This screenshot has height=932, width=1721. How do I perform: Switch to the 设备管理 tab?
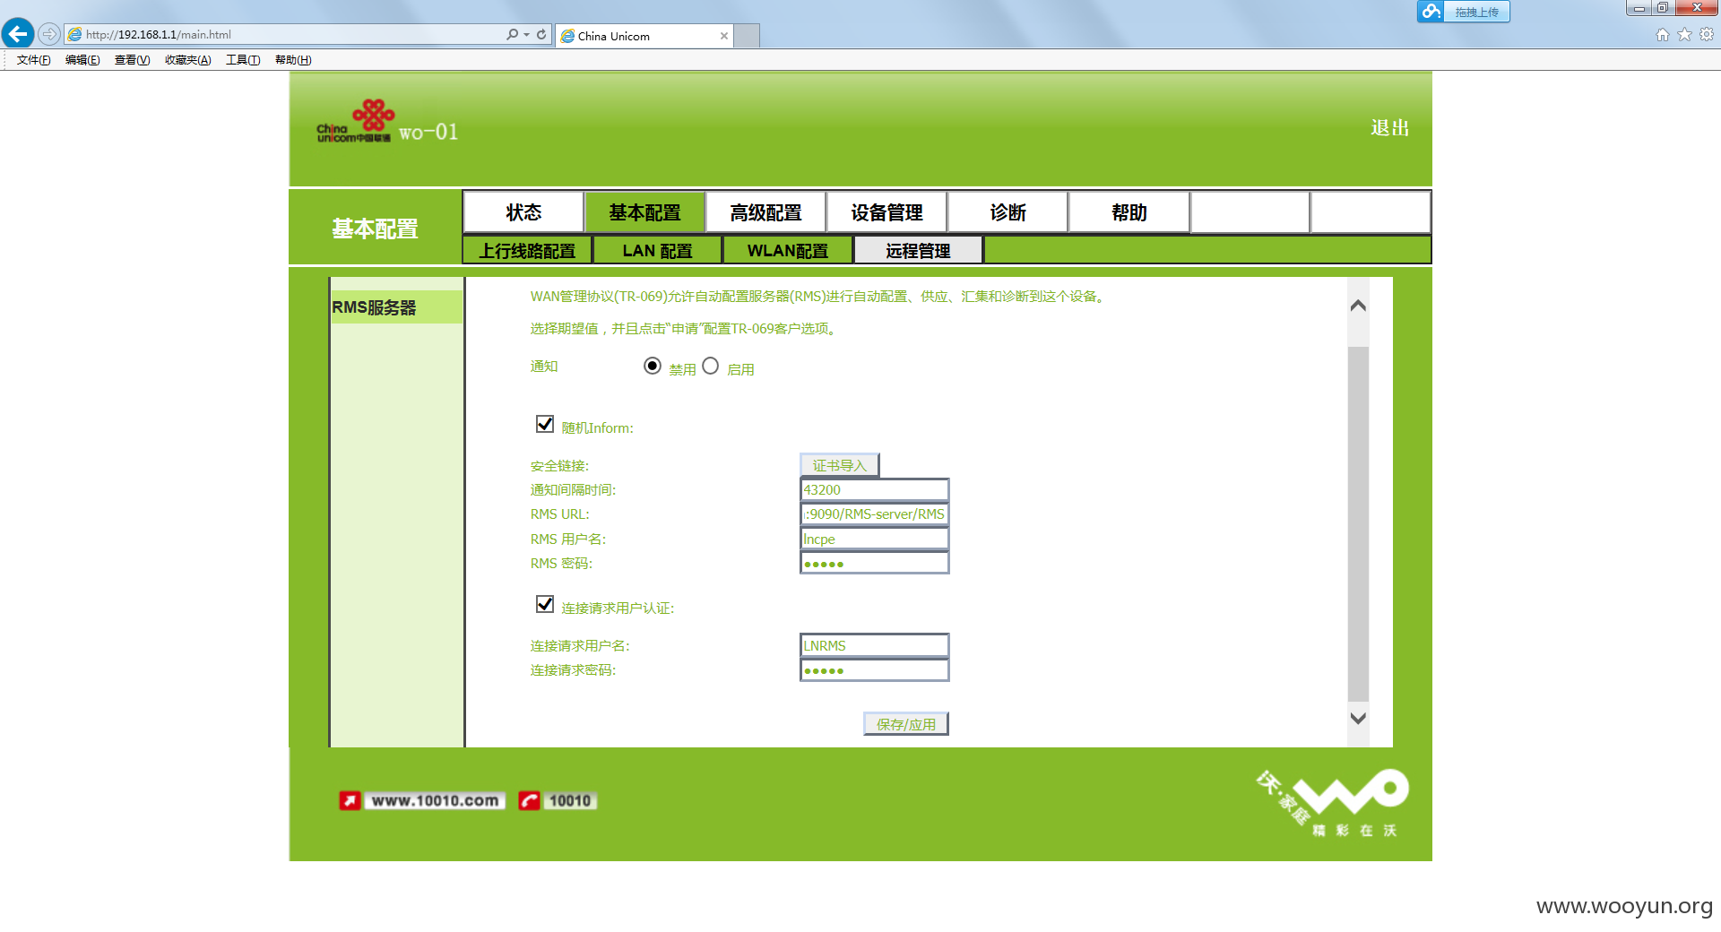coord(886,212)
